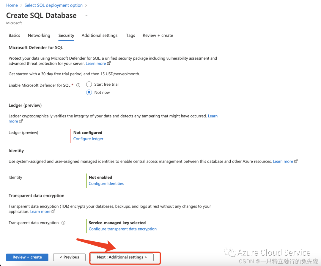Click info icon next to Transparent data encryption label

tap(64, 223)
